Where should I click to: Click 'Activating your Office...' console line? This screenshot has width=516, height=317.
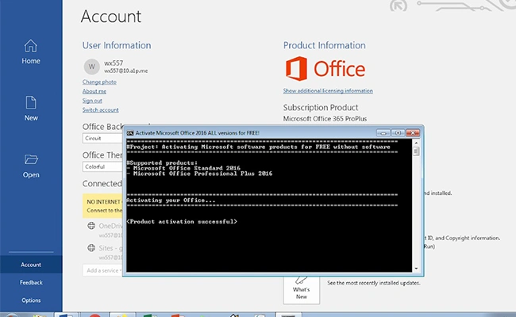click(x=171, y=200)
